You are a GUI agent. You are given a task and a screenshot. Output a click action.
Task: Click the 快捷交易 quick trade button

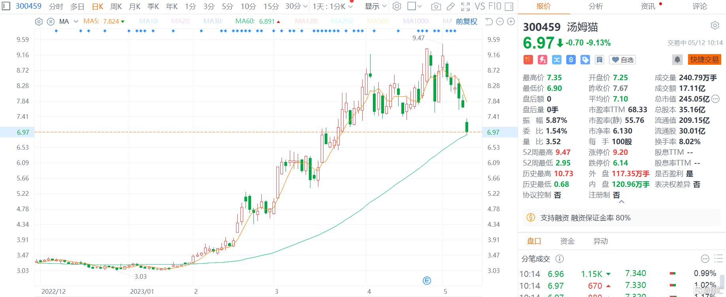pyautogui.click(x=704, y=60)
